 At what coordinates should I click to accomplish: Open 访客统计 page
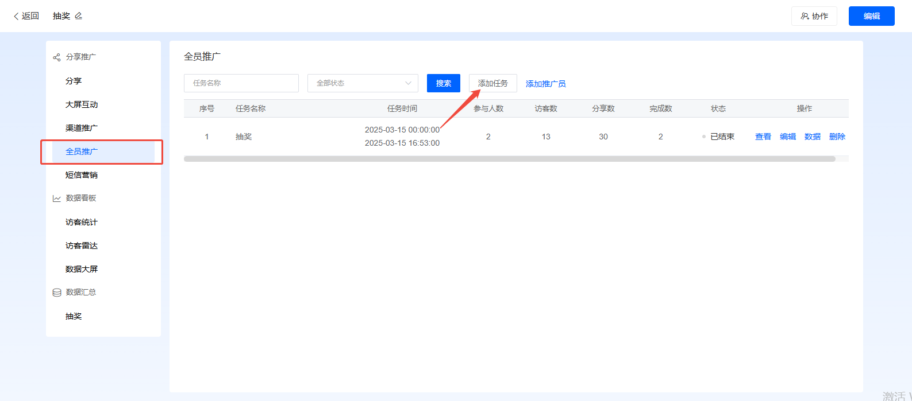82,222
